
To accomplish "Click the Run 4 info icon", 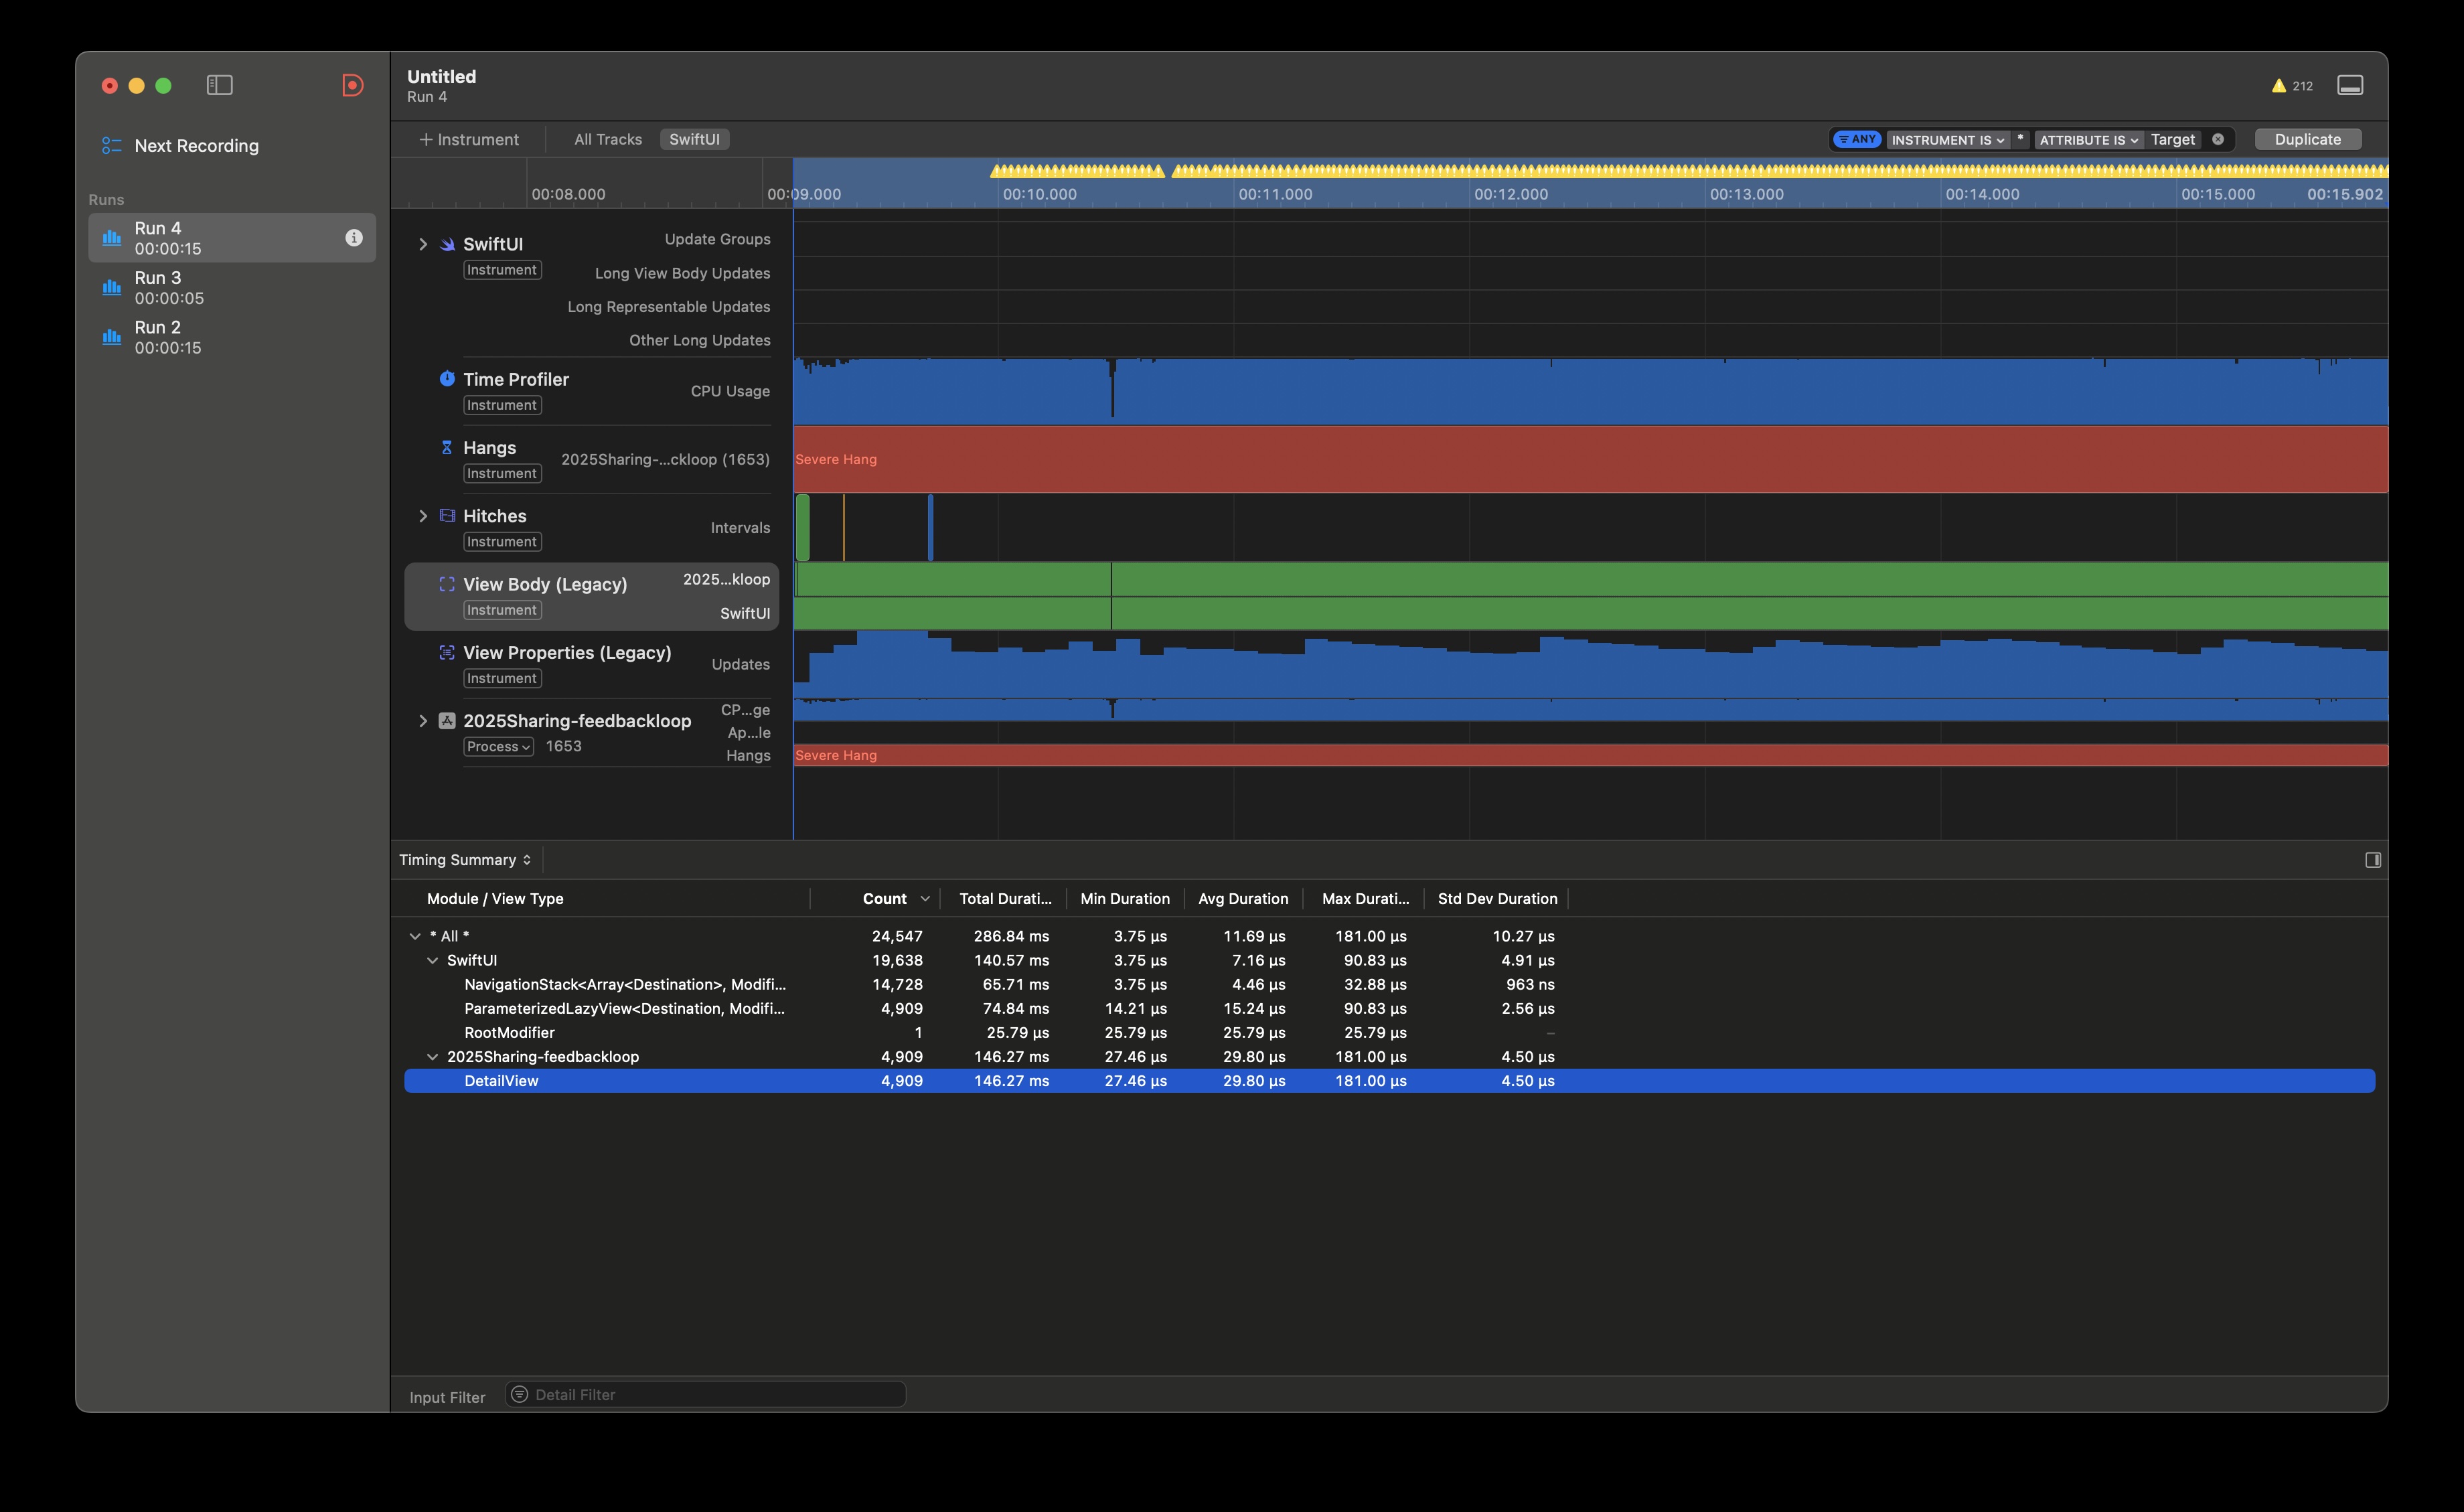I will click(354, 238).
